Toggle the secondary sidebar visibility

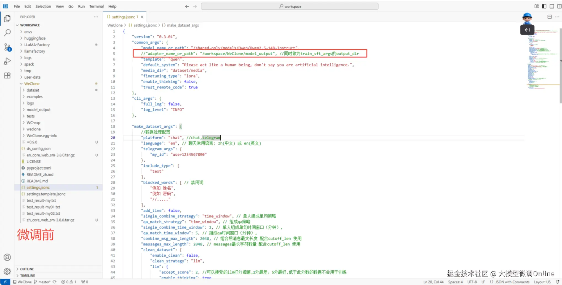[x=559, y=6]
